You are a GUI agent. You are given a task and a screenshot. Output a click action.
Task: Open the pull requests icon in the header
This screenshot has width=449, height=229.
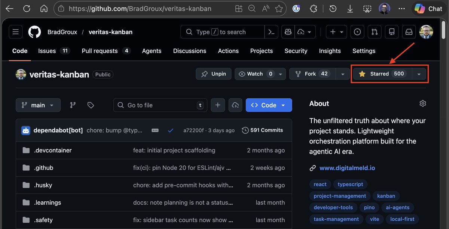(375, 32)
